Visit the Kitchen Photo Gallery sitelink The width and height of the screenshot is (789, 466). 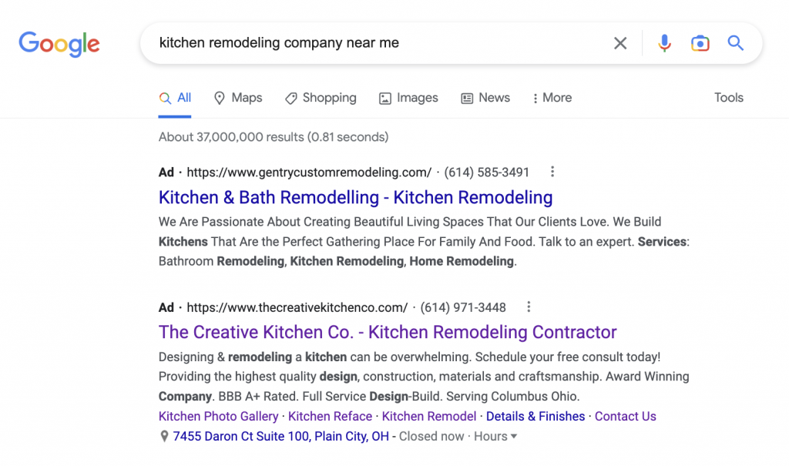tap(218, 416)
